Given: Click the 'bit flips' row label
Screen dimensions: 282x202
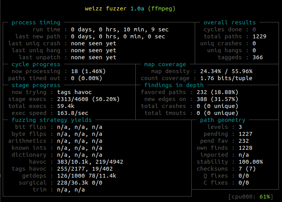Looking at the screenshot, I should pyautogui.click(x=31, y=127).
